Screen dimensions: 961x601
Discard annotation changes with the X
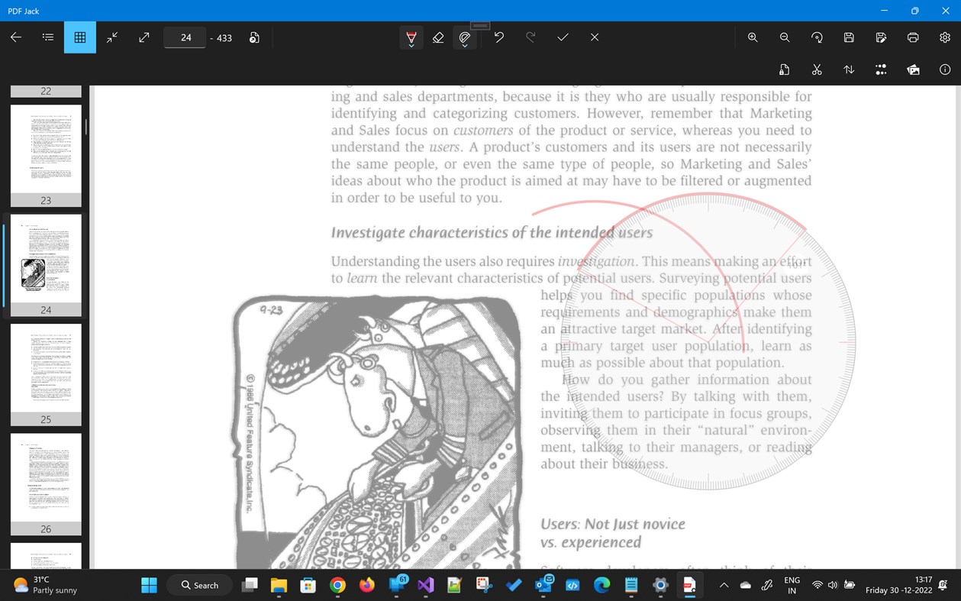594,37
